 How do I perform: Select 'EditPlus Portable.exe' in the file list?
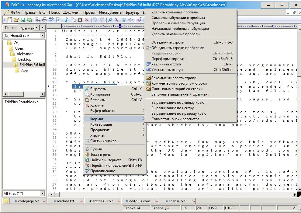pyautogui.click(x=22, y=102)
